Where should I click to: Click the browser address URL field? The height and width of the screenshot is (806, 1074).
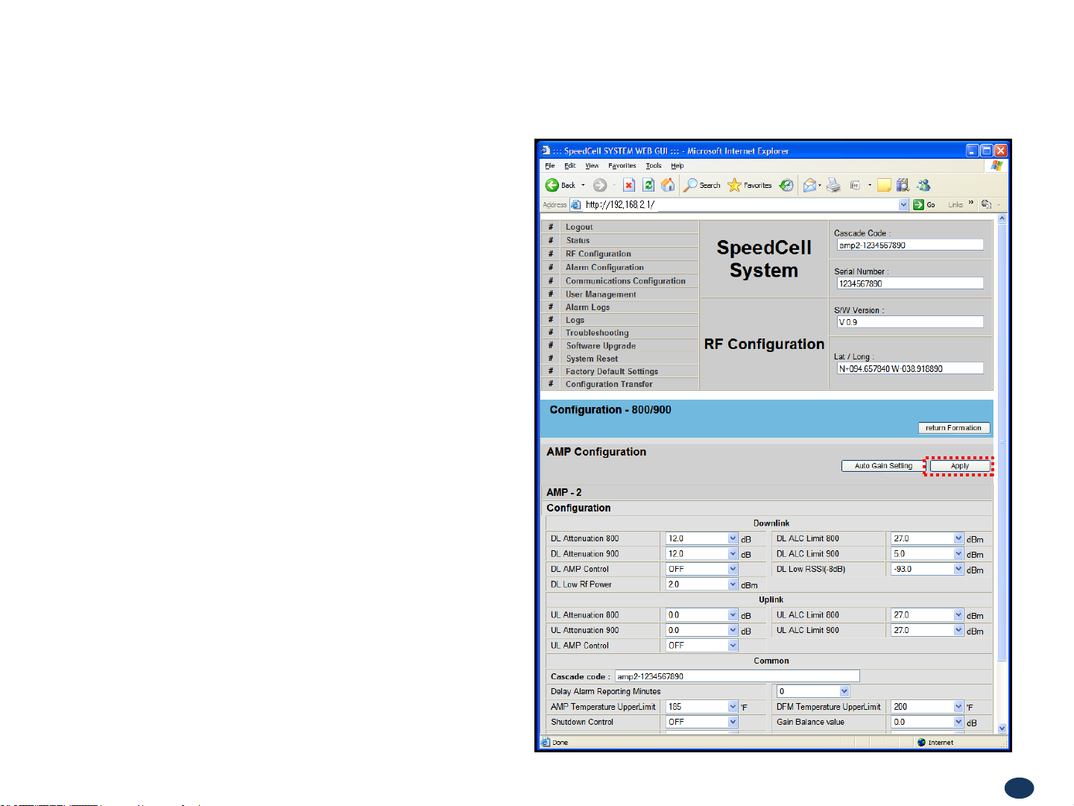pyautogui.click(x=740, y=204)
